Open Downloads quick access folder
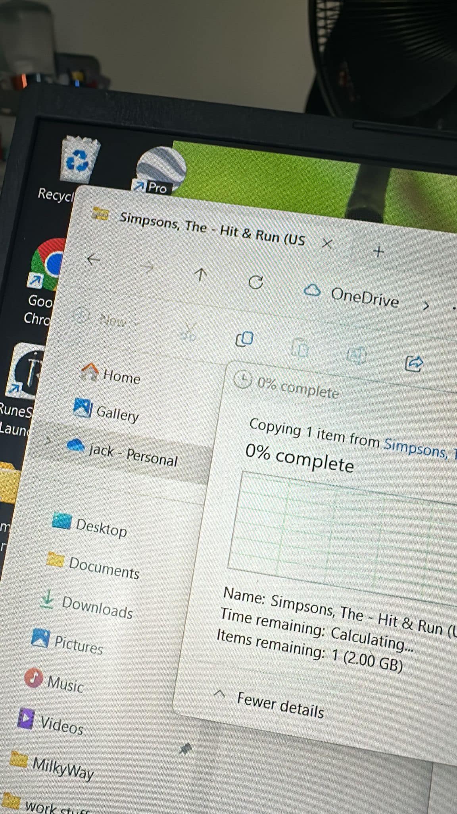Screen dimensions: 457x814 pyautogui.click(x=86, y=604)
